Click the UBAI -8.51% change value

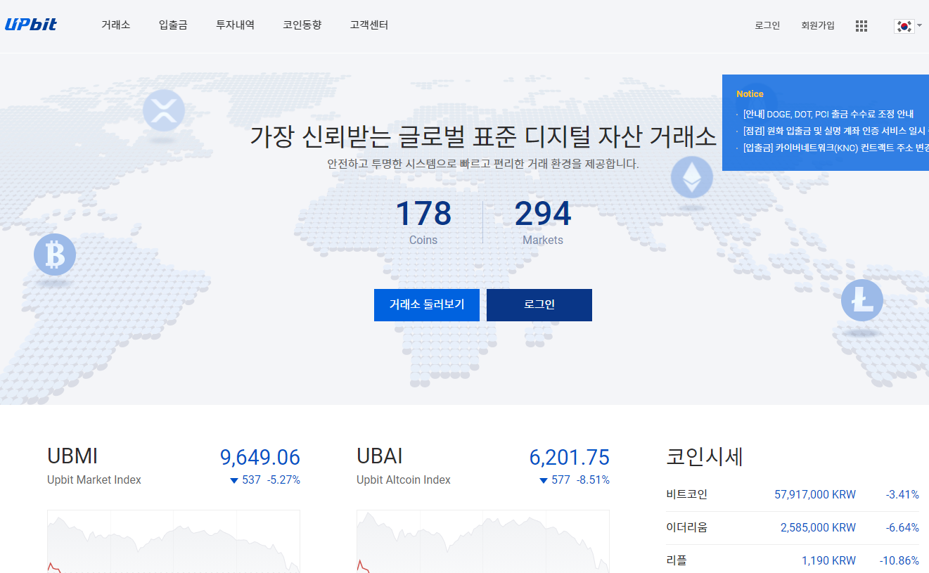[594, 480]
